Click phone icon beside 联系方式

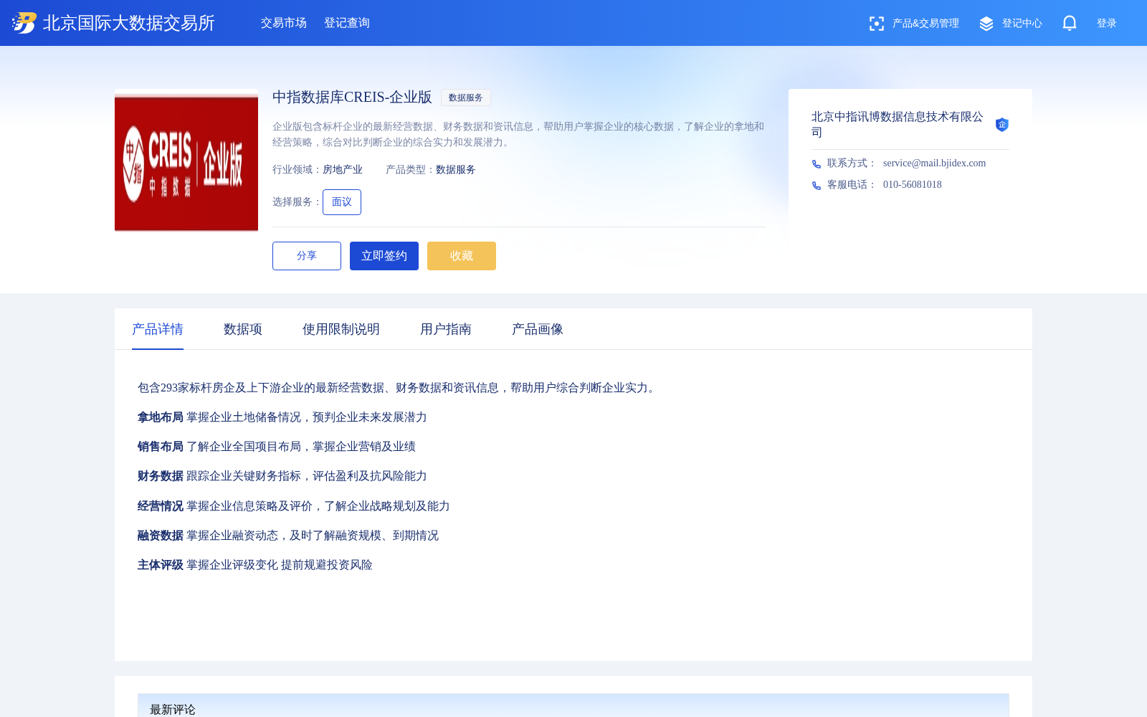tap(817, 164)
